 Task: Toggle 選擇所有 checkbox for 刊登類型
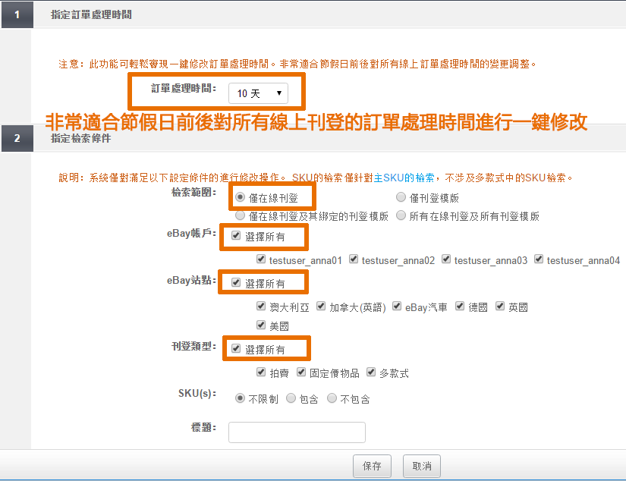point(236,348)
